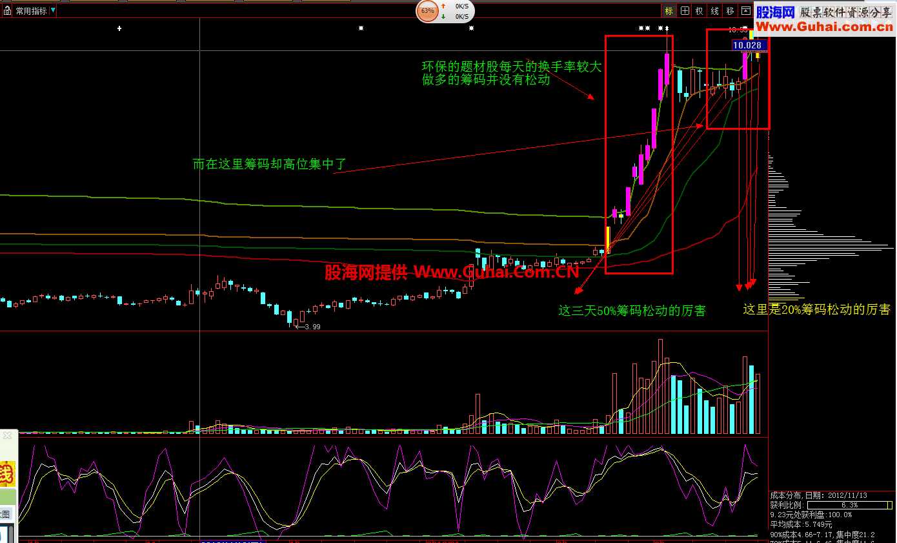This screenshot has width=897, height=543.
Task: Click the yellow square next to 获利比例 bar
Action: (891, 505)
